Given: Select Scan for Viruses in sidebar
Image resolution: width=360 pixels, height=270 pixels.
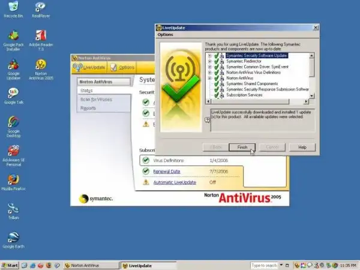Looking at the screenshot, I should point(96,99).
